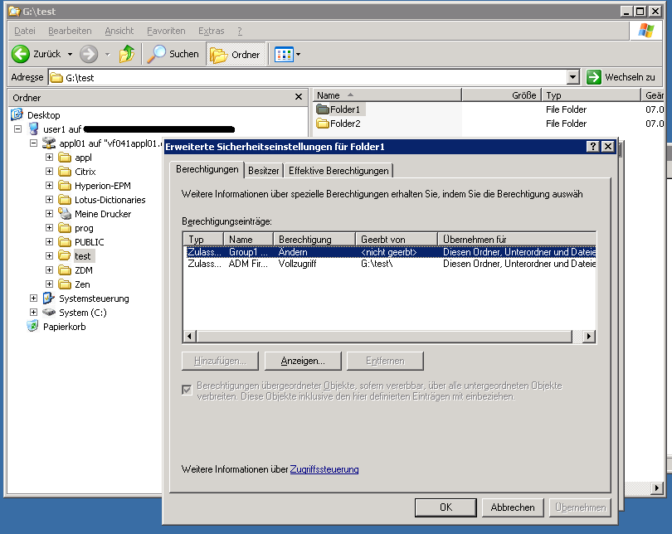Viewport: 672px width, 534px height.
Task: Click the user1 computer icon
Action: [33, 129]
